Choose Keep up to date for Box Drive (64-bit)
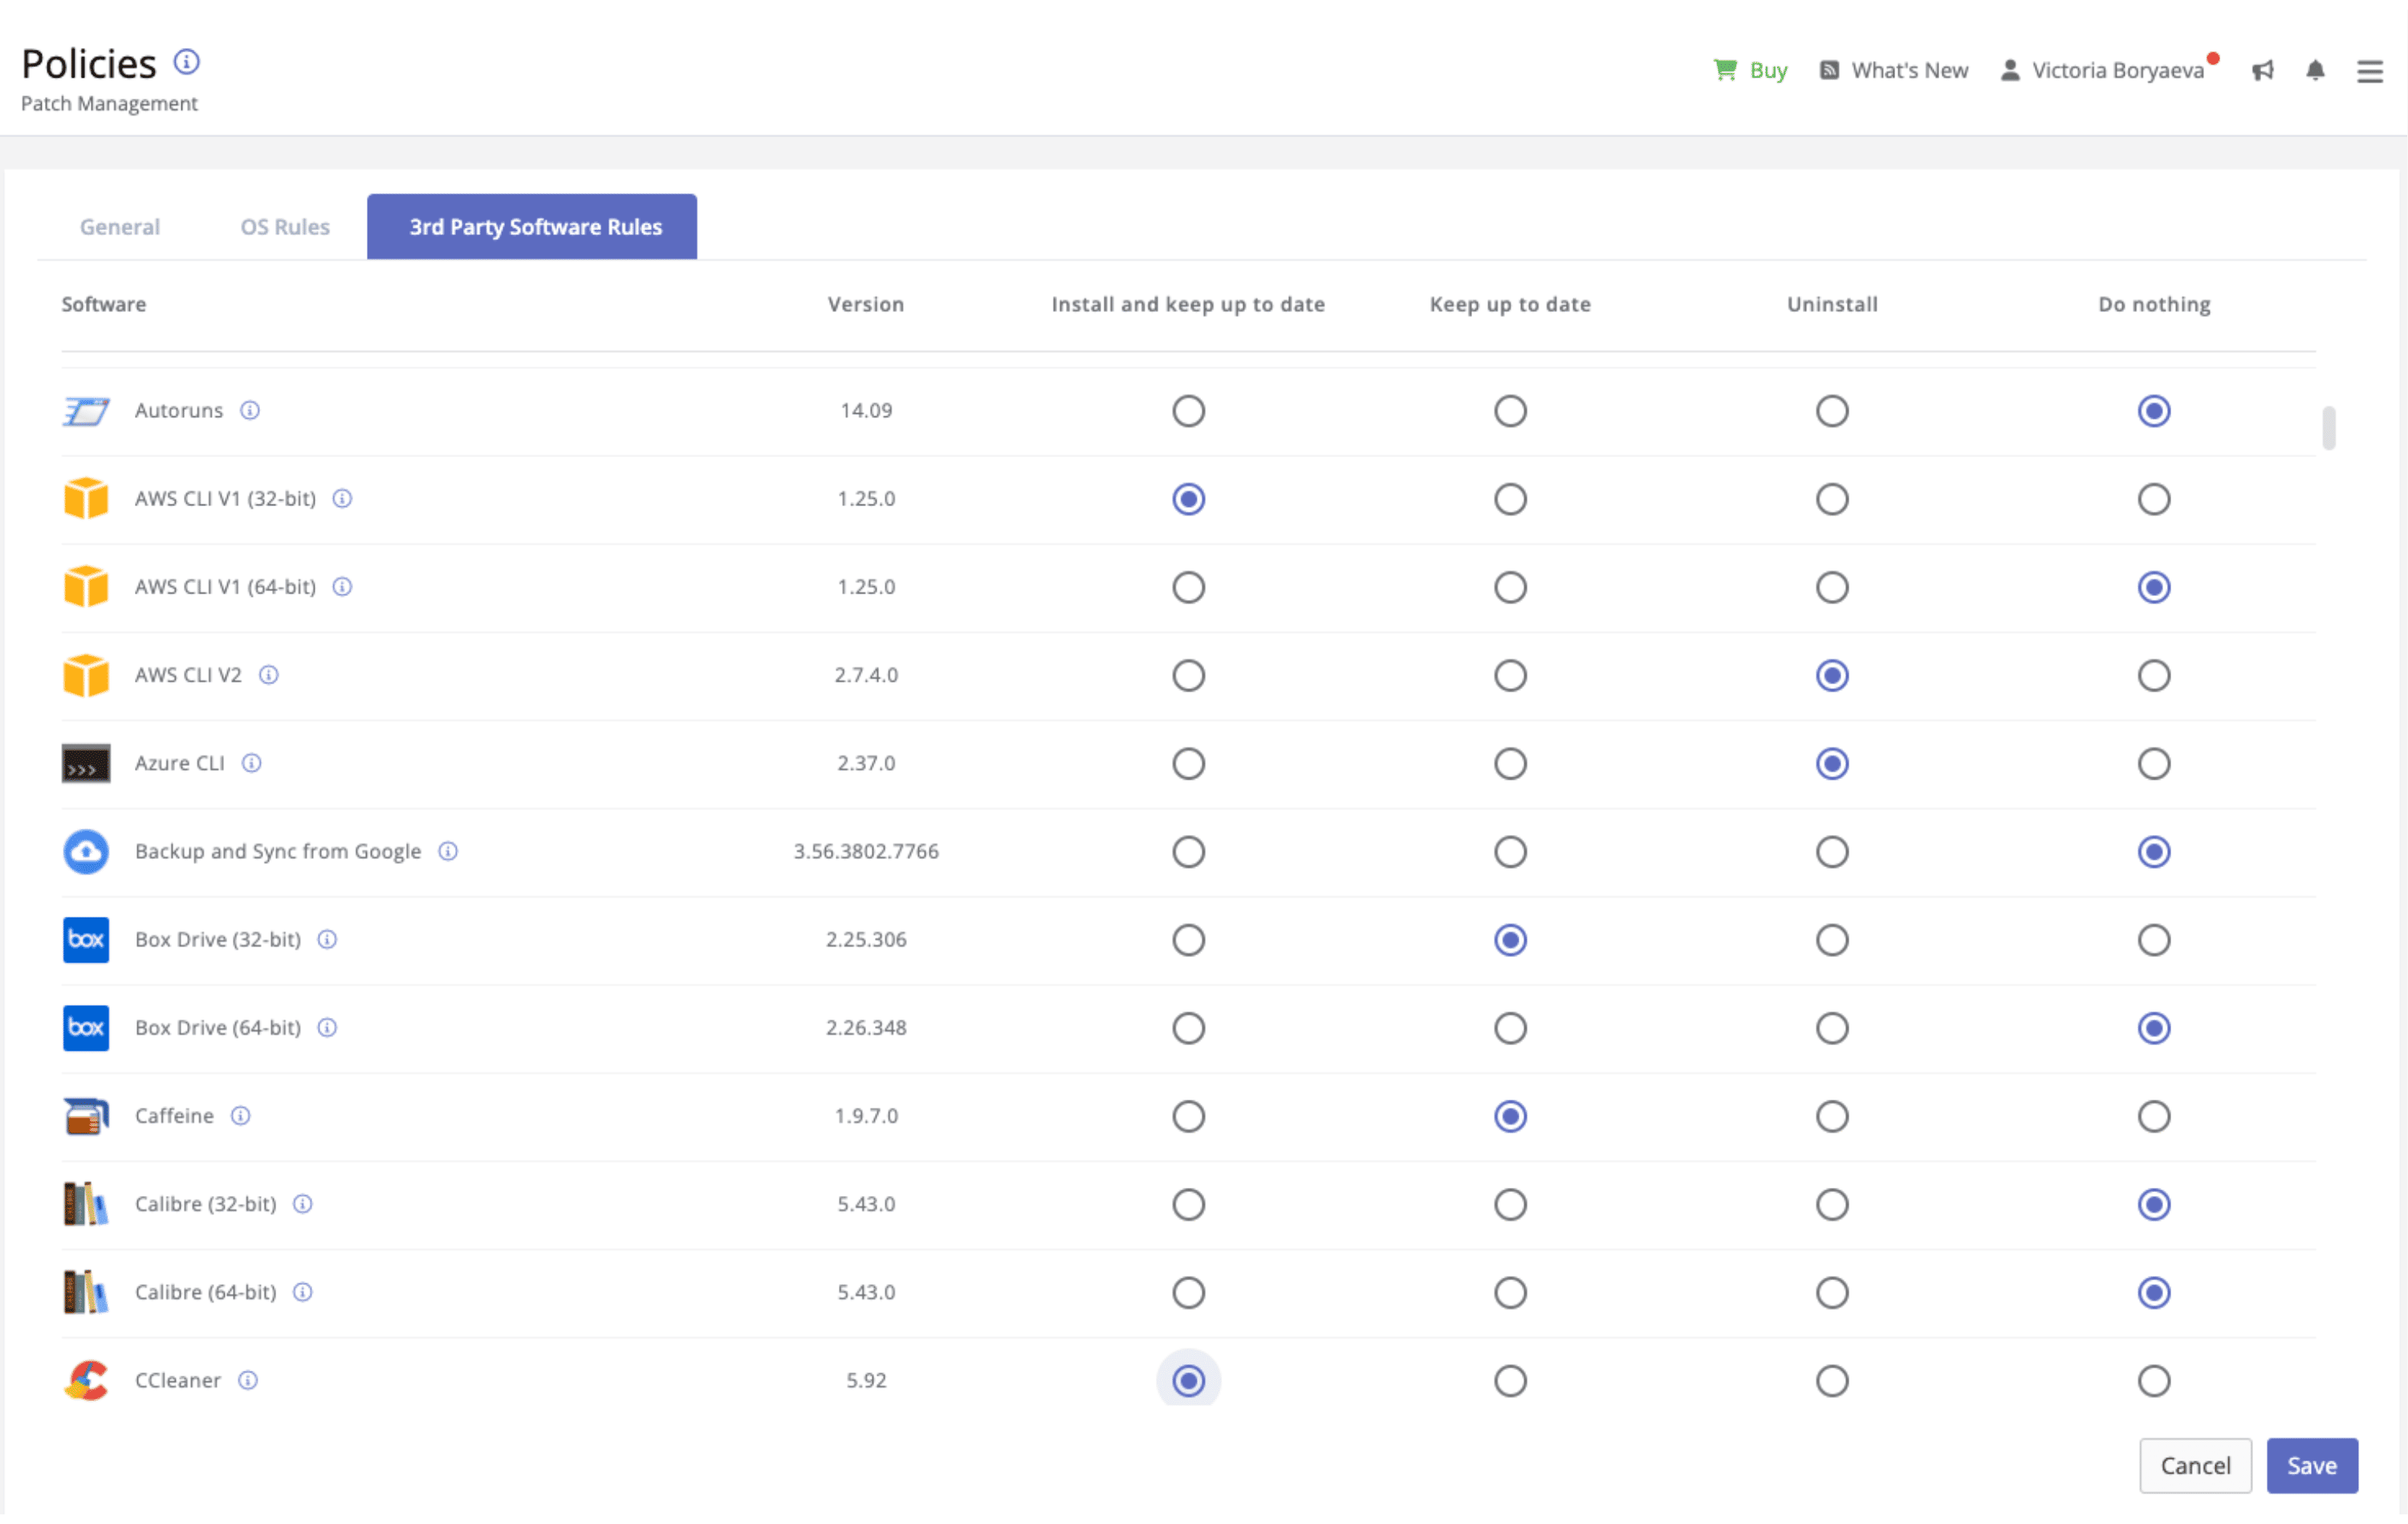 (x=1510, y=1028)
